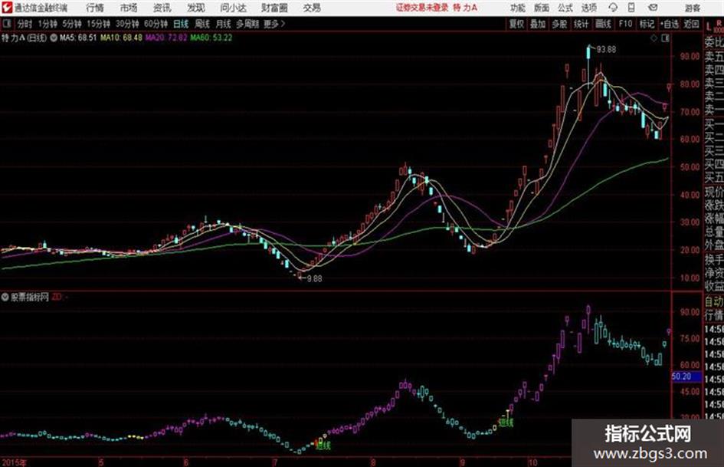The width and height of the screenshot is (724, 467).
Task: Click the diamond icon above the chart
Action: pyautogui.click(x=654, y=38)
